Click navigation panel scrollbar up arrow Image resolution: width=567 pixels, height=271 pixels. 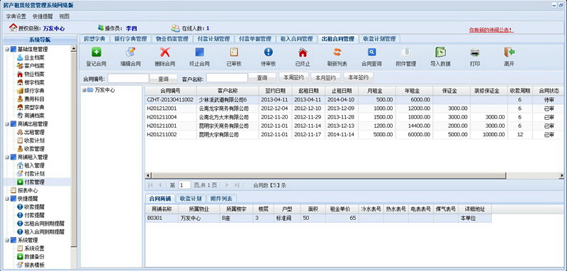(74, 48)
